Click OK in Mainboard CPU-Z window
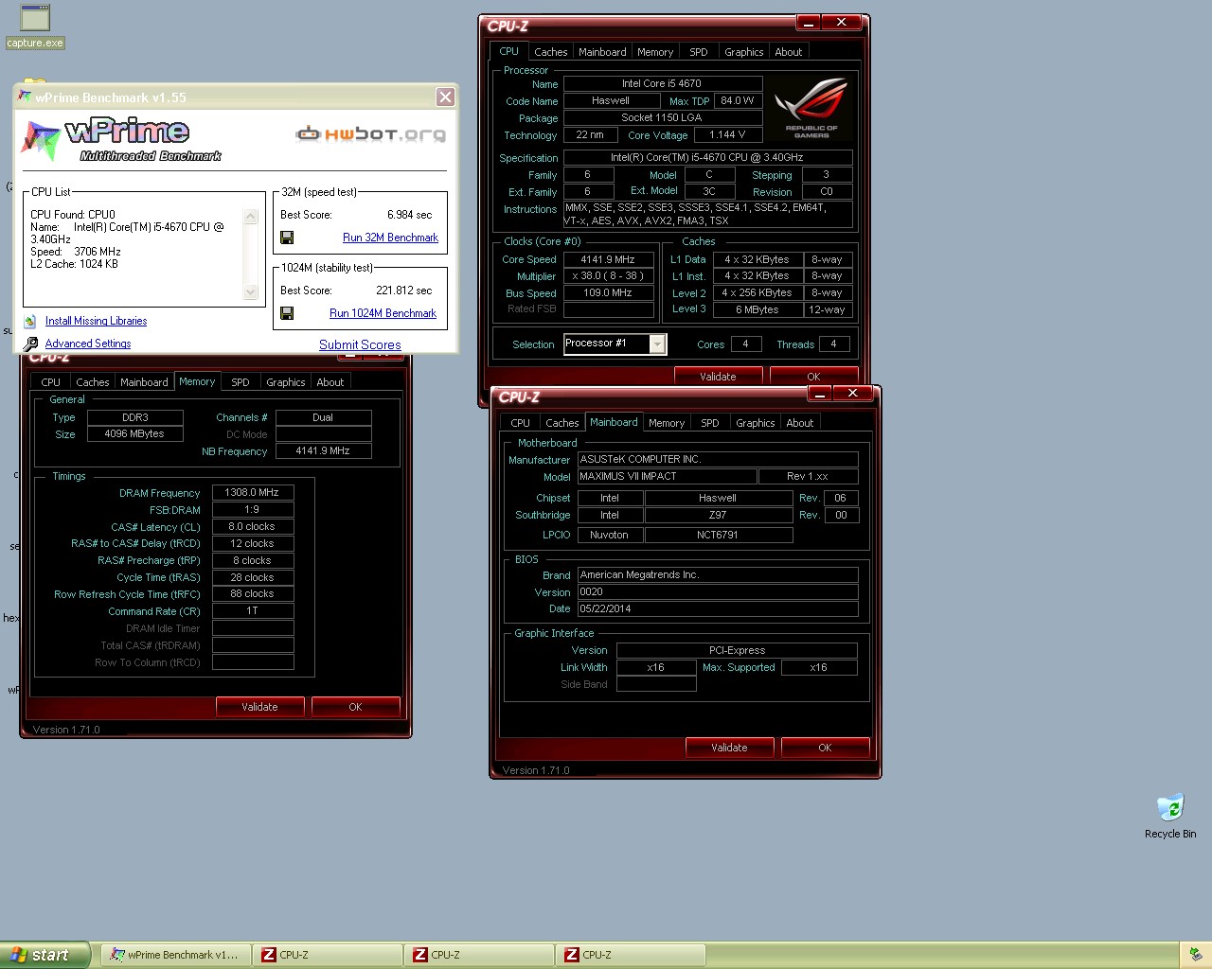 (x=825, y=748)
